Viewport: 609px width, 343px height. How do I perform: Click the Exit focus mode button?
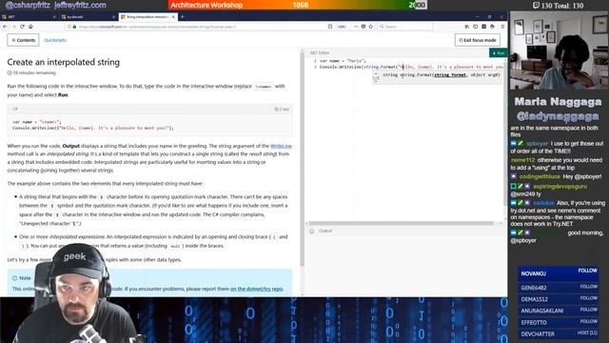478,40
